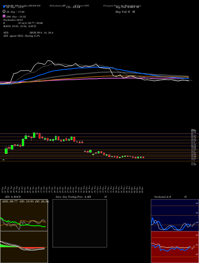Select the '200 Day = 15.52' legend text
This screenshot has height=263, width=199.
(x=16, y=17)
